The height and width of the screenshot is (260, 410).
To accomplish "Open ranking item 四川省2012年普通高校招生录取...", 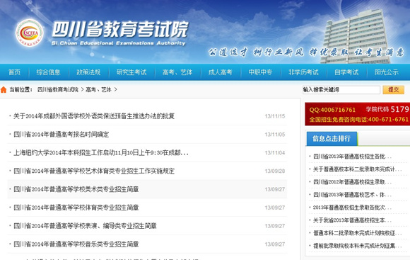I will coord(352,182).
